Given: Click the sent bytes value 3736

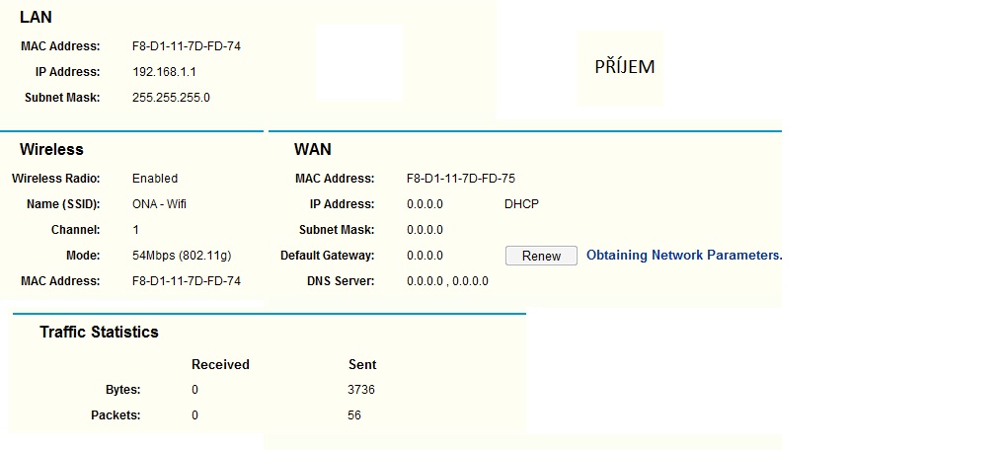Looking at the screenshot, I should (x=361, y=390).
